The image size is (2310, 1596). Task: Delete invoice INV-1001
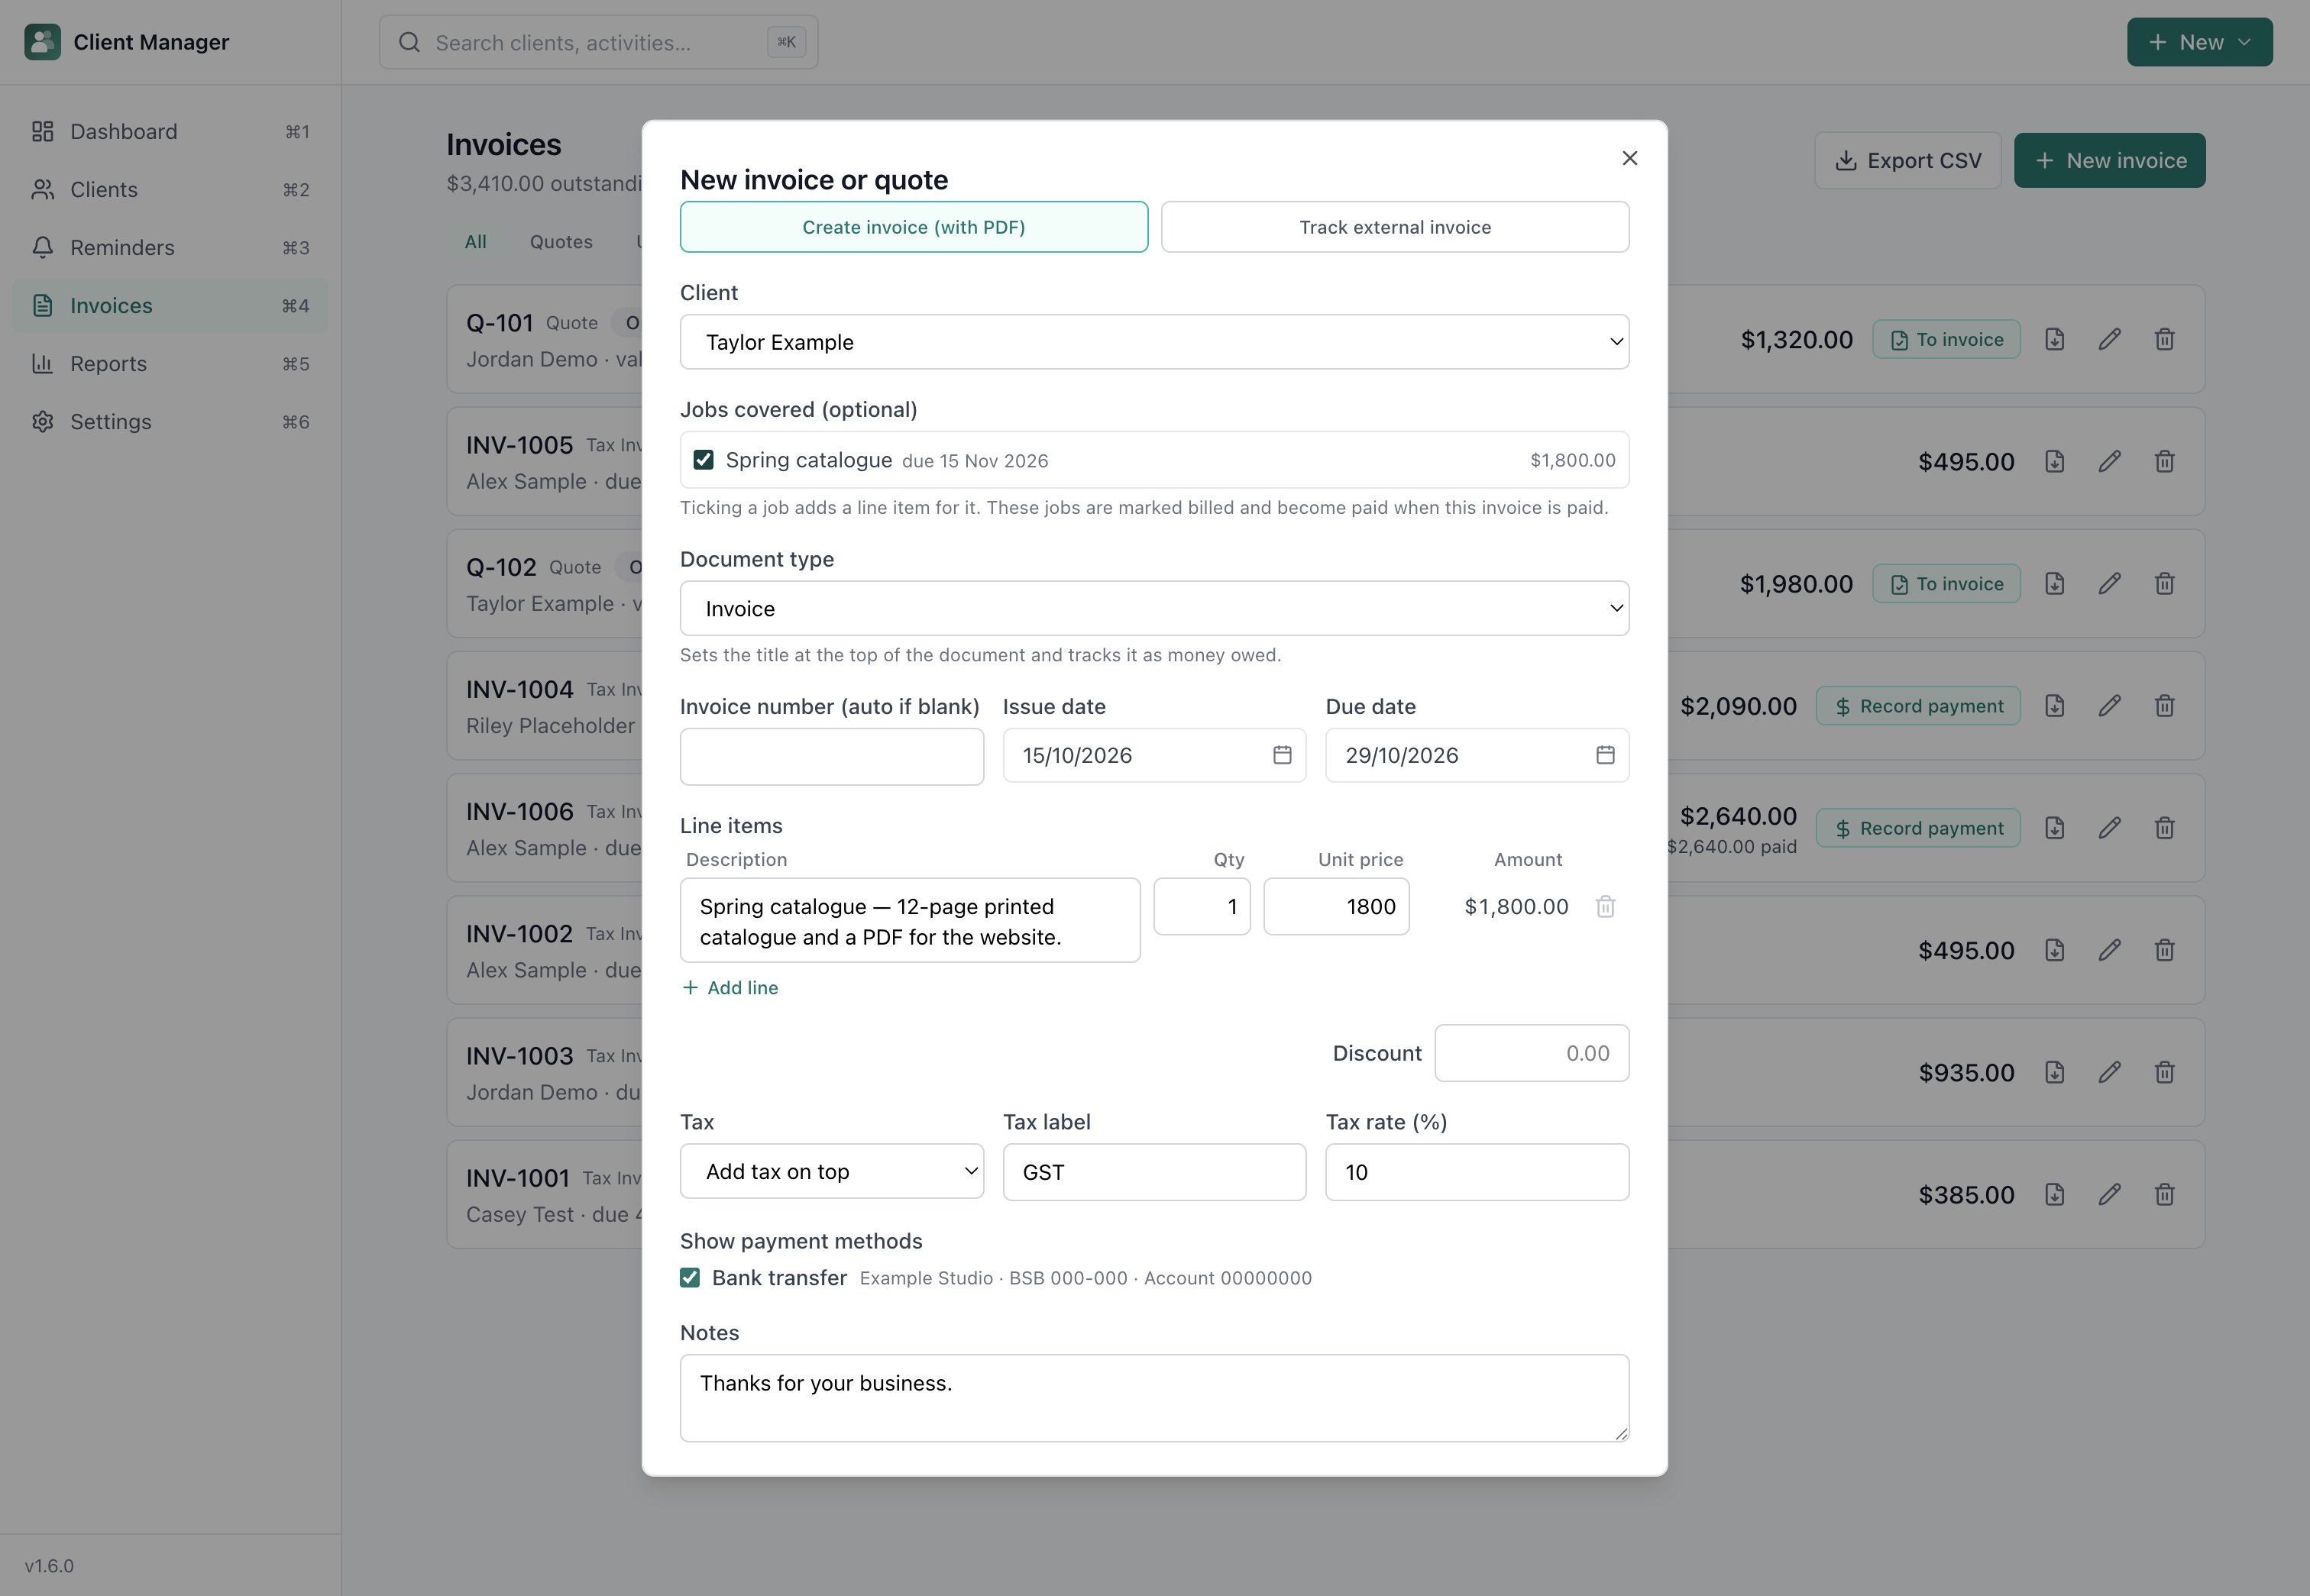[x=2164, y=1195]
